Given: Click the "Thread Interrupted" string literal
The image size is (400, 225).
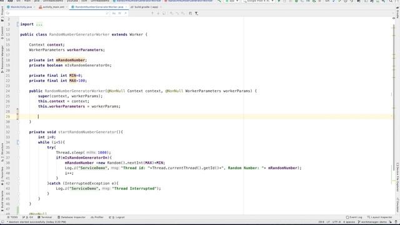Looking at the screenshot, I should tap(134, 189).
